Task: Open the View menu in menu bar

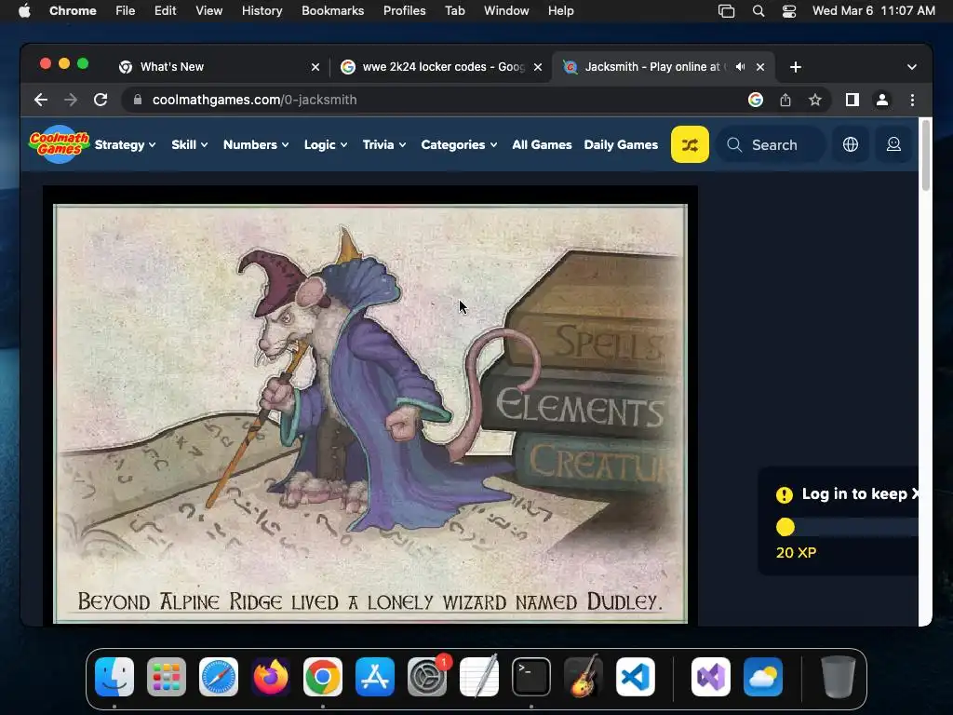Action: click(x=208, y=11)
